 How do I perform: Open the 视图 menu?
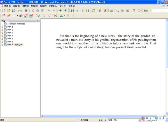43,6
